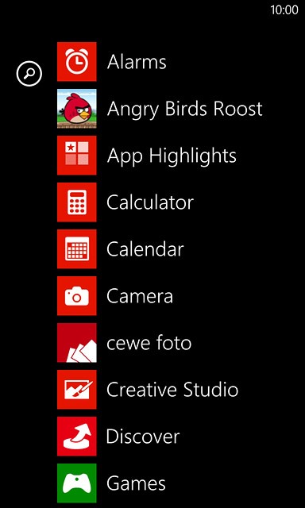305x508 pixels.
Task: Open the cewe foto tile icon
Action: click(x=77, y=342)
